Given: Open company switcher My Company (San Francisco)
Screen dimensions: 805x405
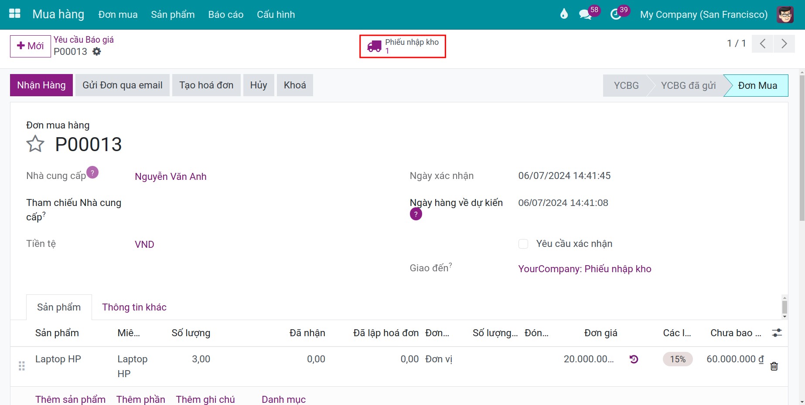Looking at the screenshot, I should click(704, 14).
